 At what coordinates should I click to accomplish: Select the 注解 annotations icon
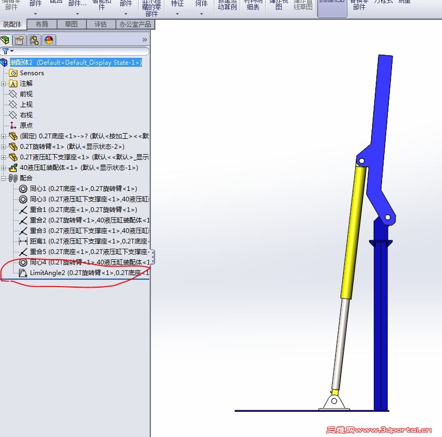[13, 84]
